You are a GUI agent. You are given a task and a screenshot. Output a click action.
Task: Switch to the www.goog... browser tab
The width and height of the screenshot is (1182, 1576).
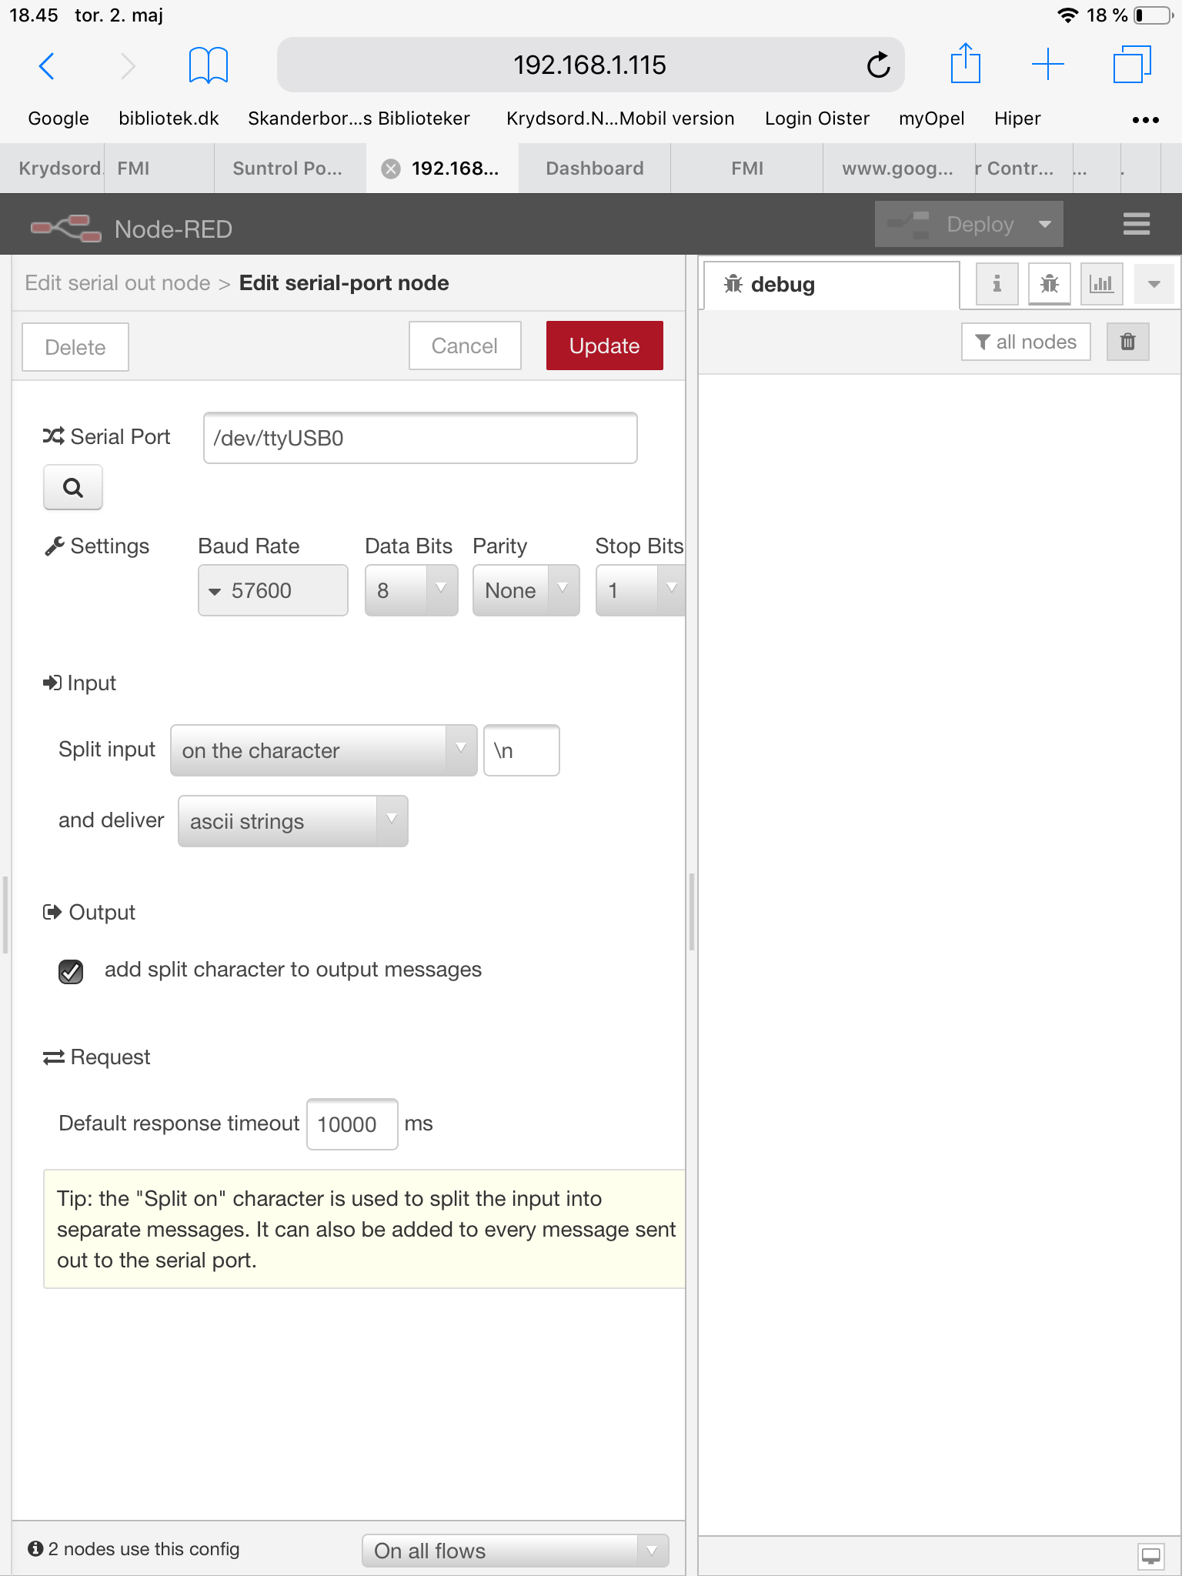tap(897, 169)
